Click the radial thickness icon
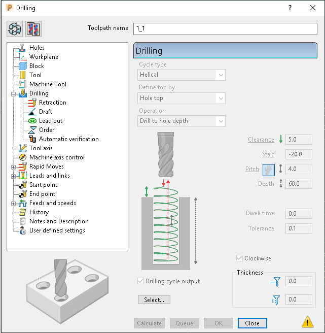Screen dimensions: 325x333 (276, 282)
